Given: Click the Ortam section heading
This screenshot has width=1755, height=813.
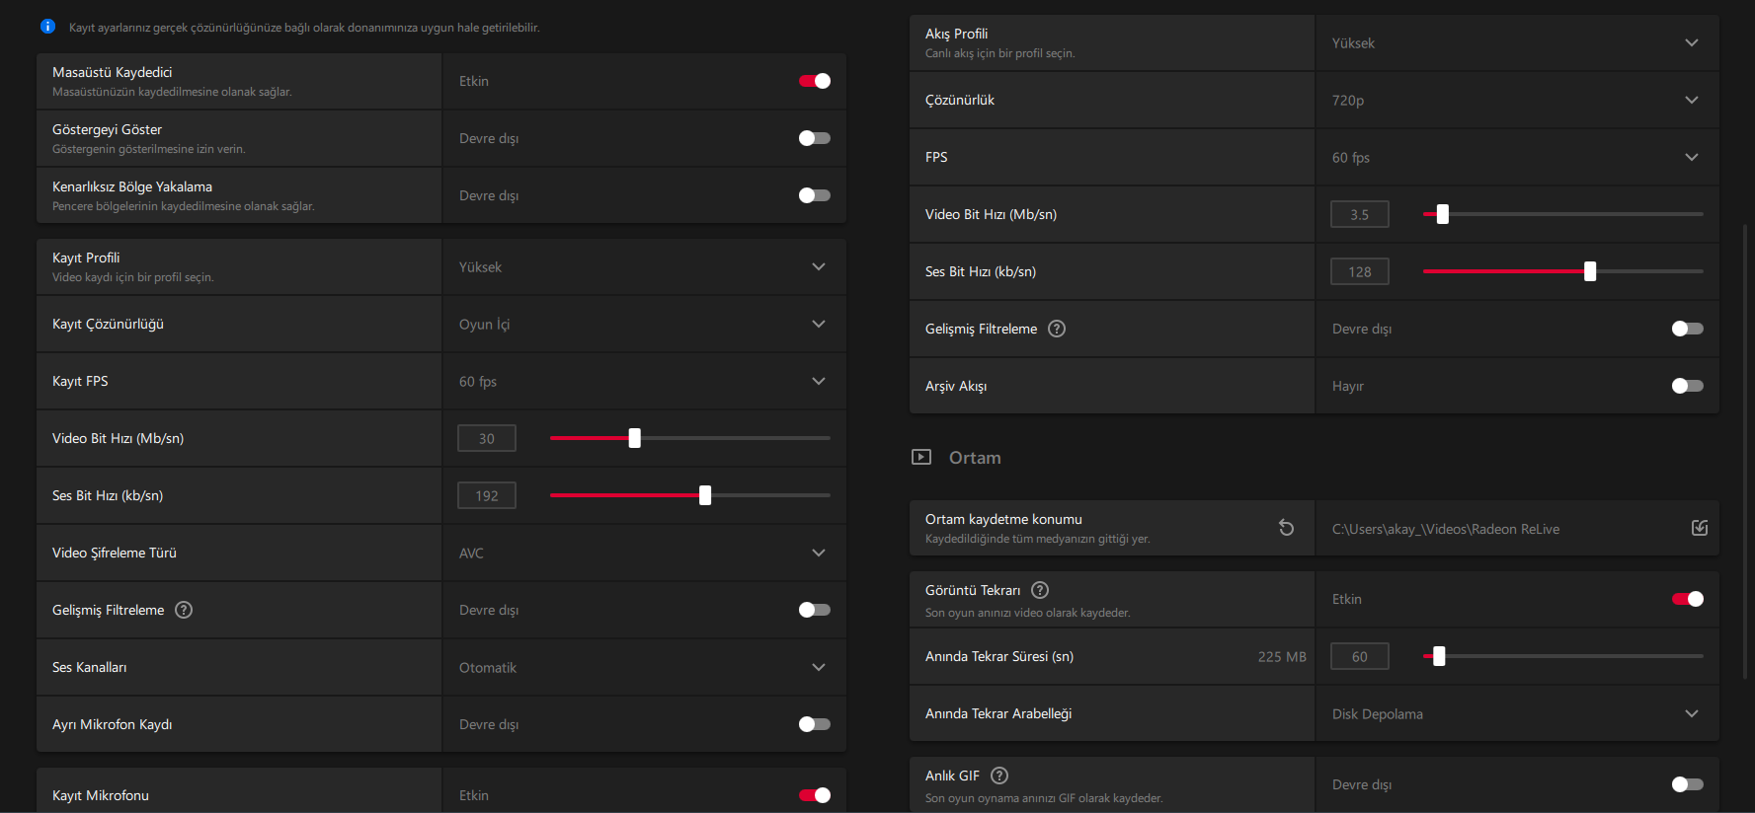Looking at the screenshot, I should coord(975,458).
